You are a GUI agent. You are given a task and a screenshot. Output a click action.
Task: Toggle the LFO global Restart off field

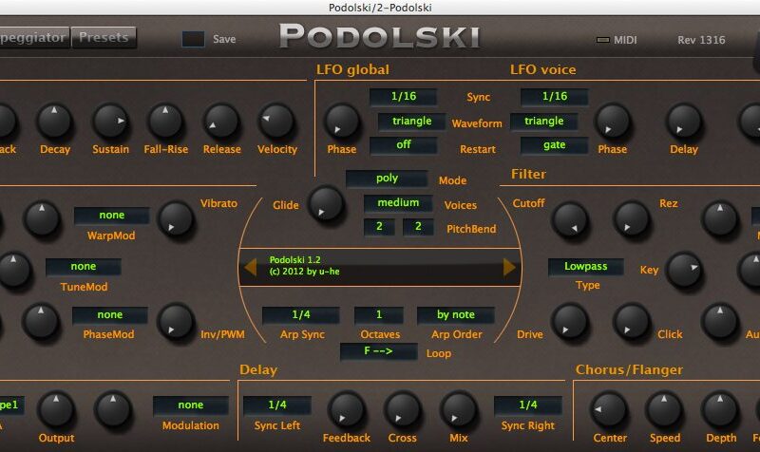[404, 145]
